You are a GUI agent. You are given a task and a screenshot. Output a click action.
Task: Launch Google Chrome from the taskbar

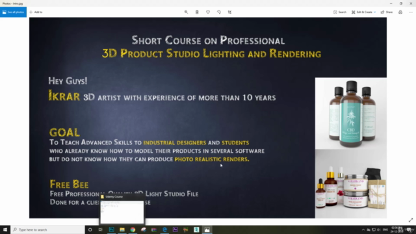133,229
